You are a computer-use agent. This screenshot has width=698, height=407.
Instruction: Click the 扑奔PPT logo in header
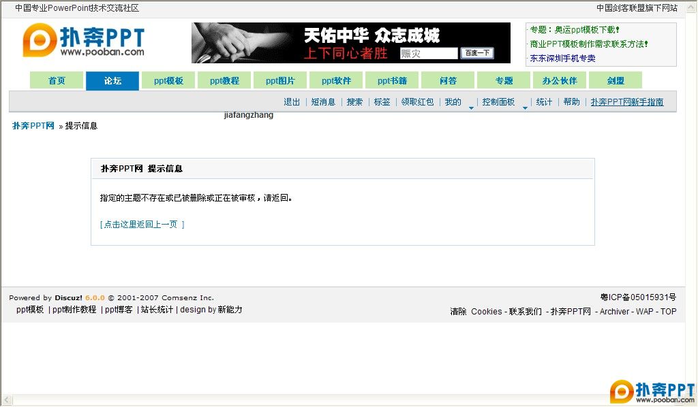point(84,40)
